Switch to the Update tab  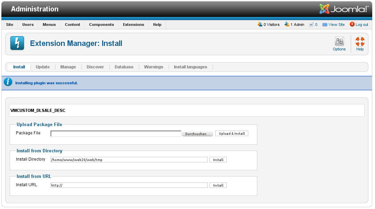point(43,67)
